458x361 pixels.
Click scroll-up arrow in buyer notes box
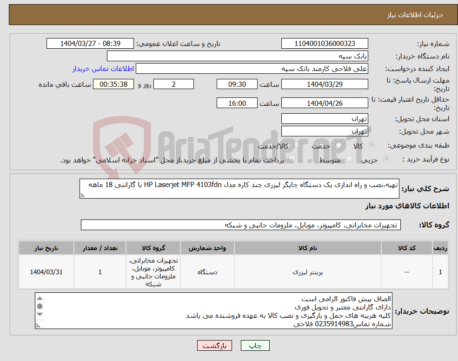40,298
